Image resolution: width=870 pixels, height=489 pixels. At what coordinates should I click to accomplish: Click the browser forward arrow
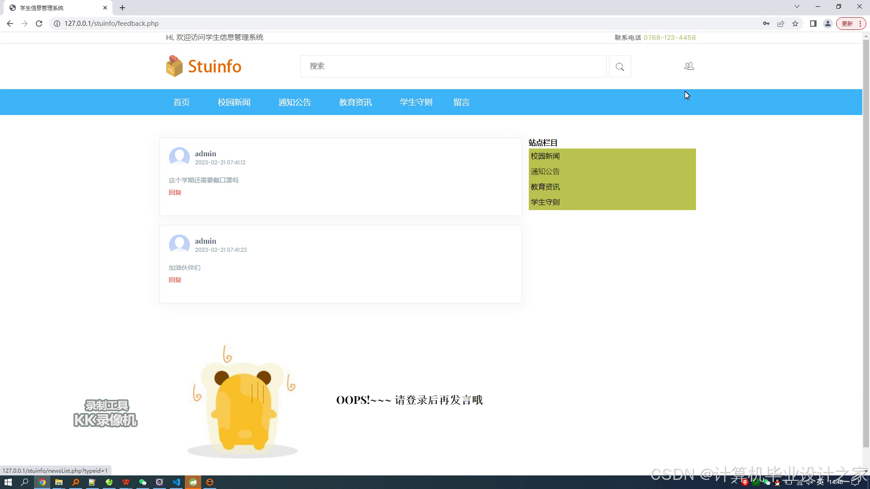coord(24,24)
